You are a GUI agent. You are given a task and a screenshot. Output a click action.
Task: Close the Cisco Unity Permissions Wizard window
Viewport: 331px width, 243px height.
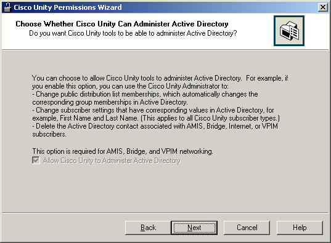[323, 7]
